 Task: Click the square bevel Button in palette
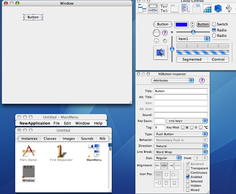click(x=203, y=24)
